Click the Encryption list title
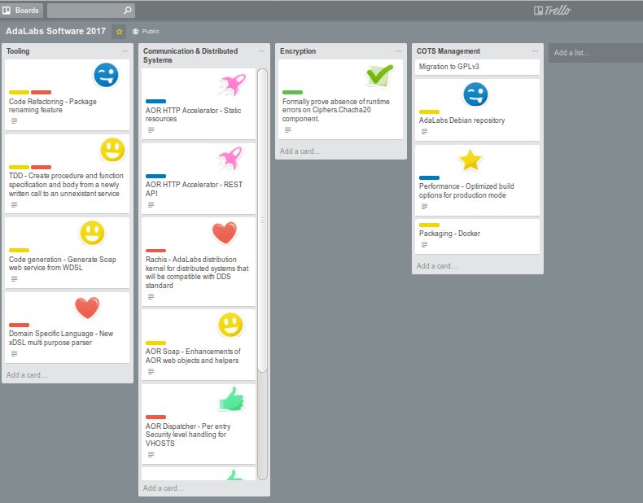 [298, 51]
